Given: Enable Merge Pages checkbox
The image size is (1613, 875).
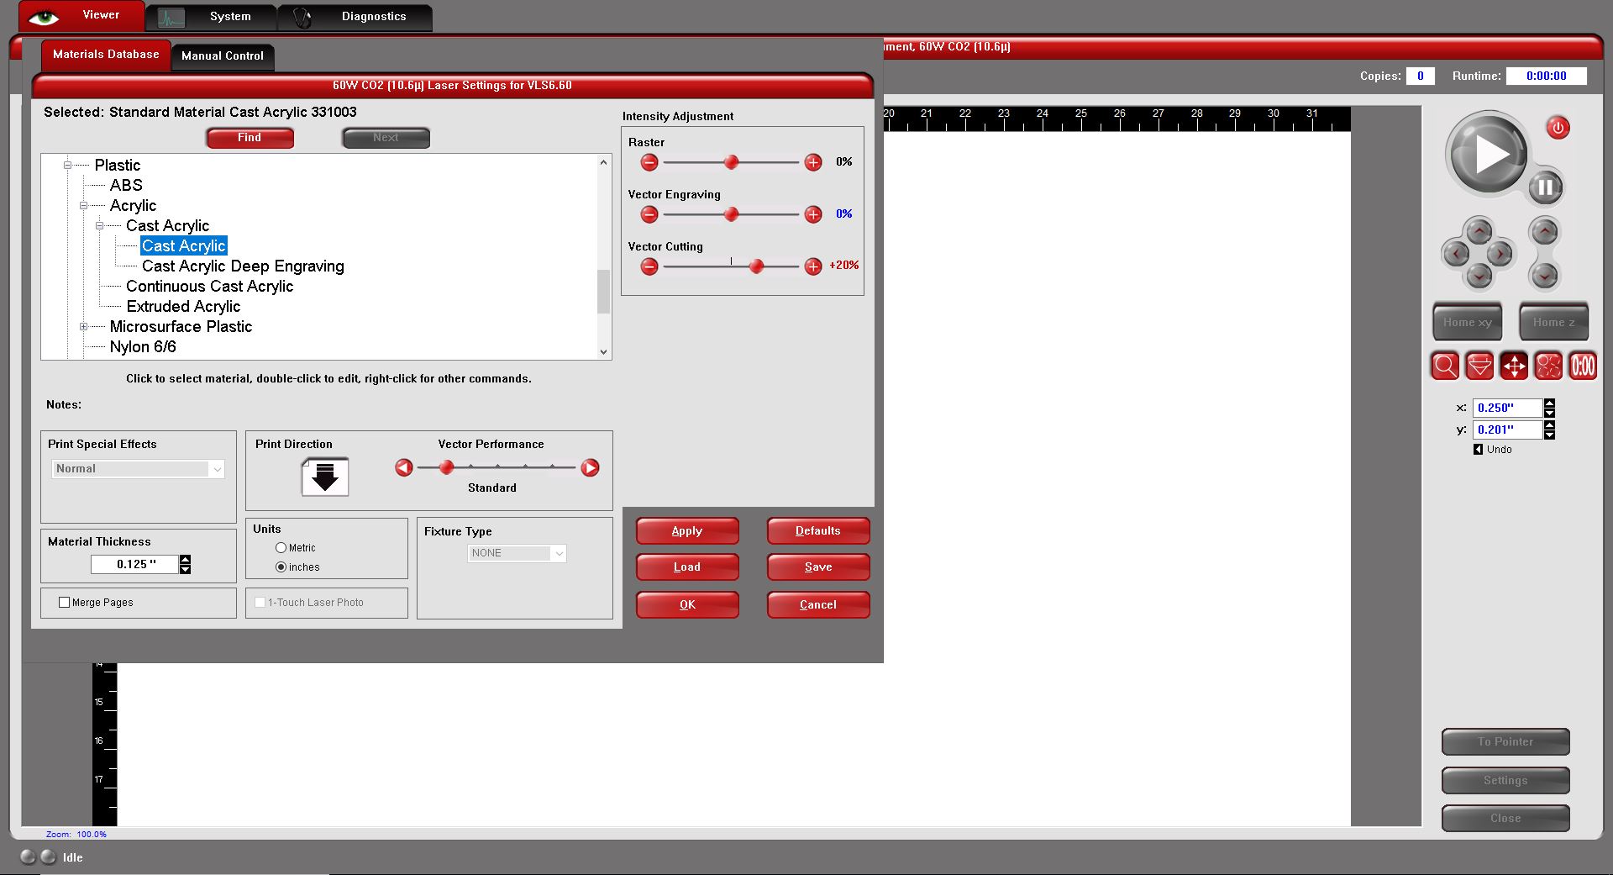Looking at the screenshot, I should (65, 602).
